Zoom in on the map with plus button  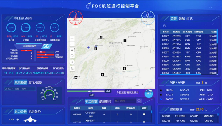(x=72, y=39)
